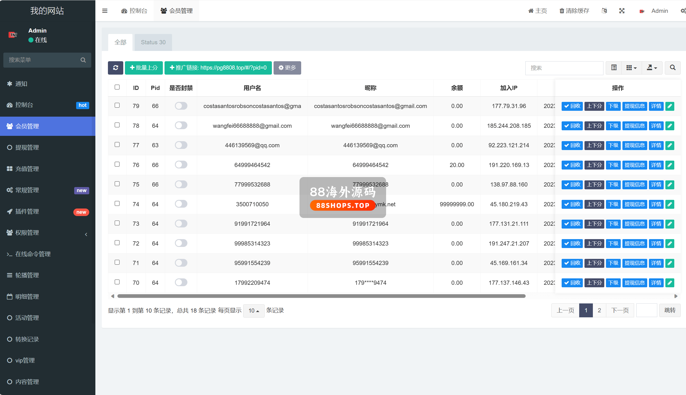
Task: Click the table 搜索 input field
Action: pos(564,68)
